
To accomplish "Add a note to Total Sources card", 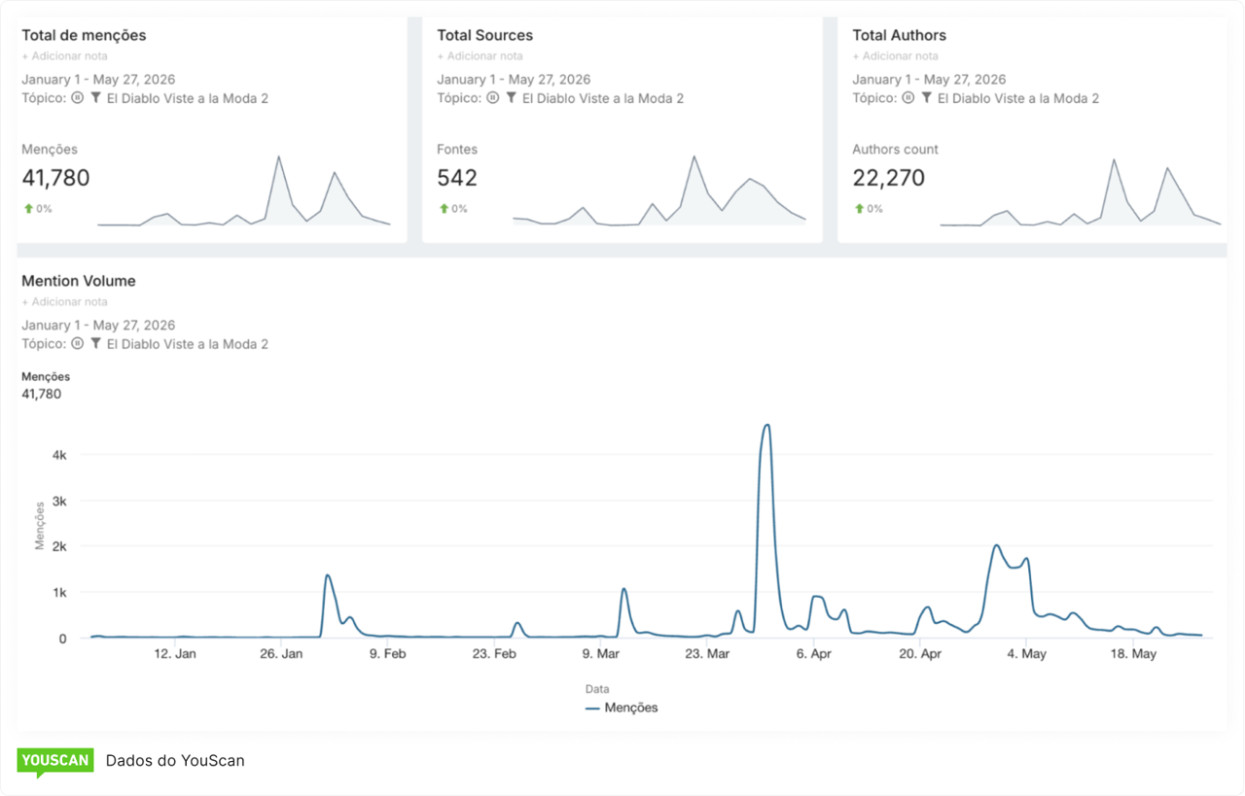I will click(480, 56).
